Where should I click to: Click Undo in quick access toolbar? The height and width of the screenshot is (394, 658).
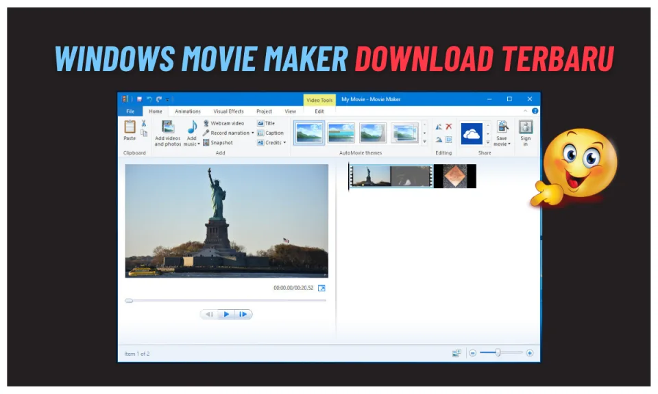pyautogui.click(x=149, y=99)
